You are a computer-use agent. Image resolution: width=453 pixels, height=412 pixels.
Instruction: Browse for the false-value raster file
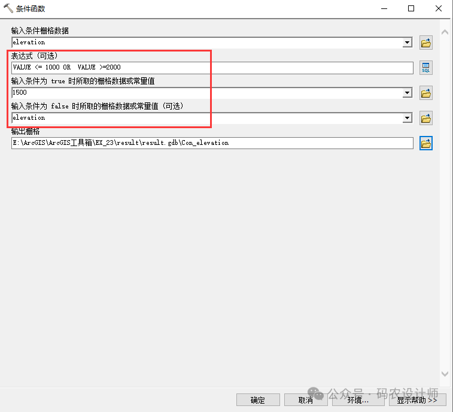(426, 119)
